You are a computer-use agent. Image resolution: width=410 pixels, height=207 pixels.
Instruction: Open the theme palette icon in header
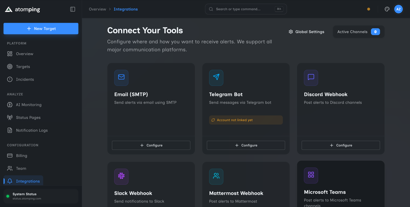coord(387,9)
